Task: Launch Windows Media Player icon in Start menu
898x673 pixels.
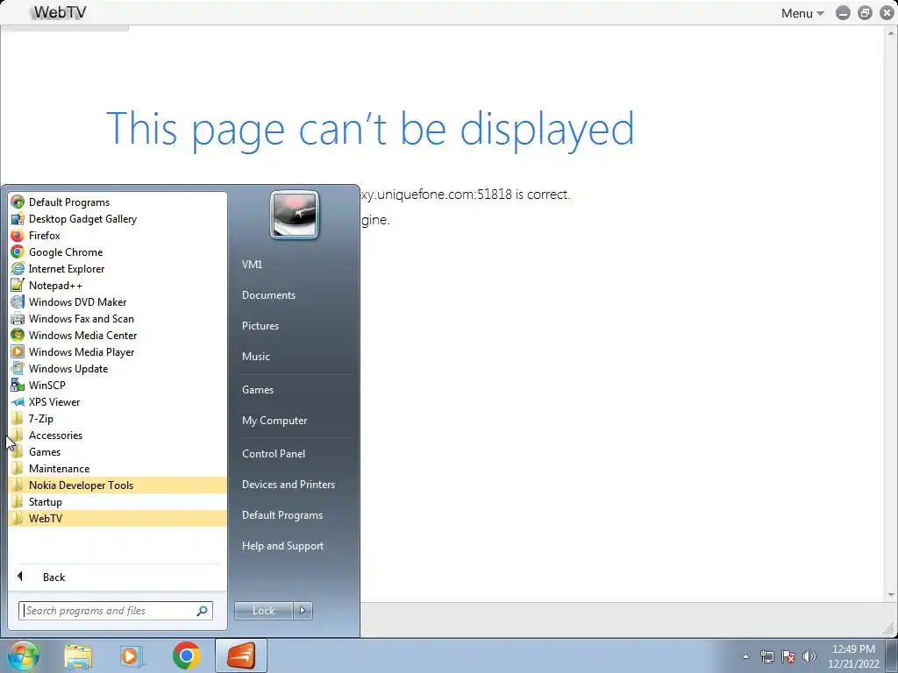Action: 18,351
